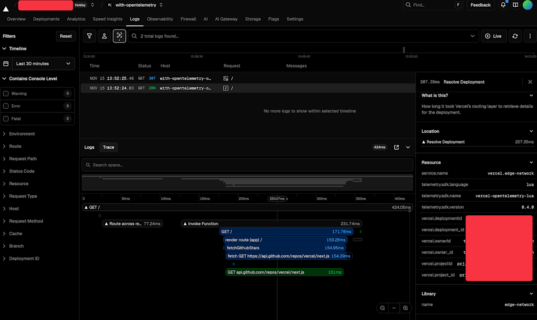
Task: Select the Trace sub-tab
Action: 109,147
